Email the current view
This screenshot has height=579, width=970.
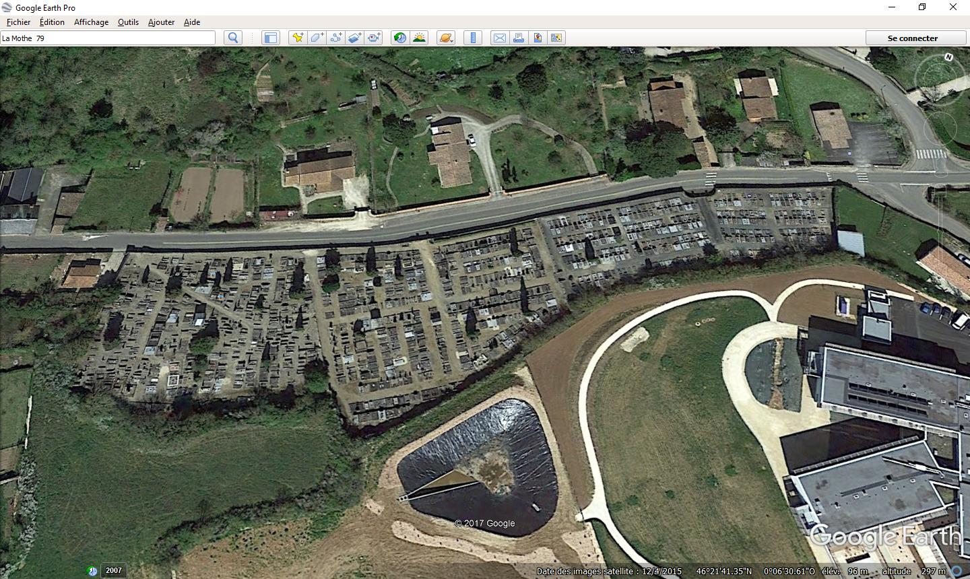(x=499, y=38)
